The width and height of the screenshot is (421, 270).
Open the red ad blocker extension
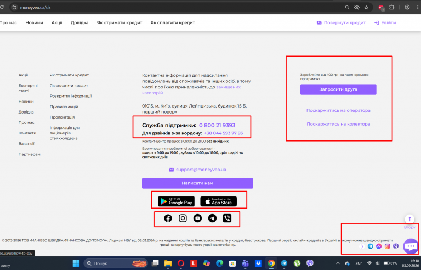[x=381, y=8]
